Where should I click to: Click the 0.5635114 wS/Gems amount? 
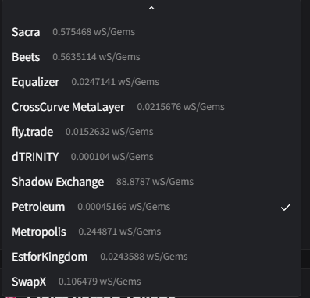(x=96, y=57)
